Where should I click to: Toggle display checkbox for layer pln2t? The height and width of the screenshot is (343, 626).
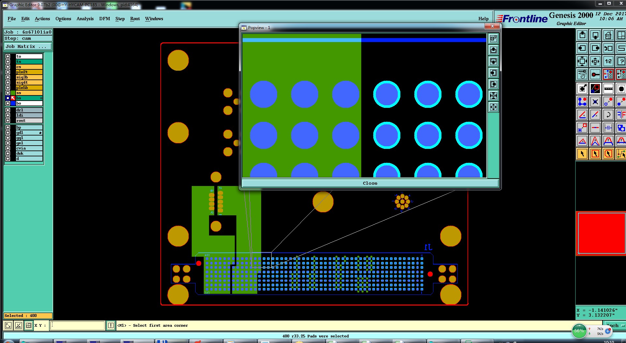(x=8, y=72)
